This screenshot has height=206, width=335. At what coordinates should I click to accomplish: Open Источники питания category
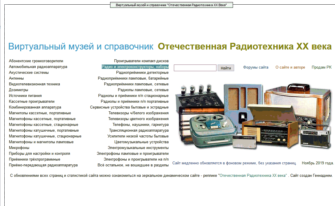click(x=25, y=96)
